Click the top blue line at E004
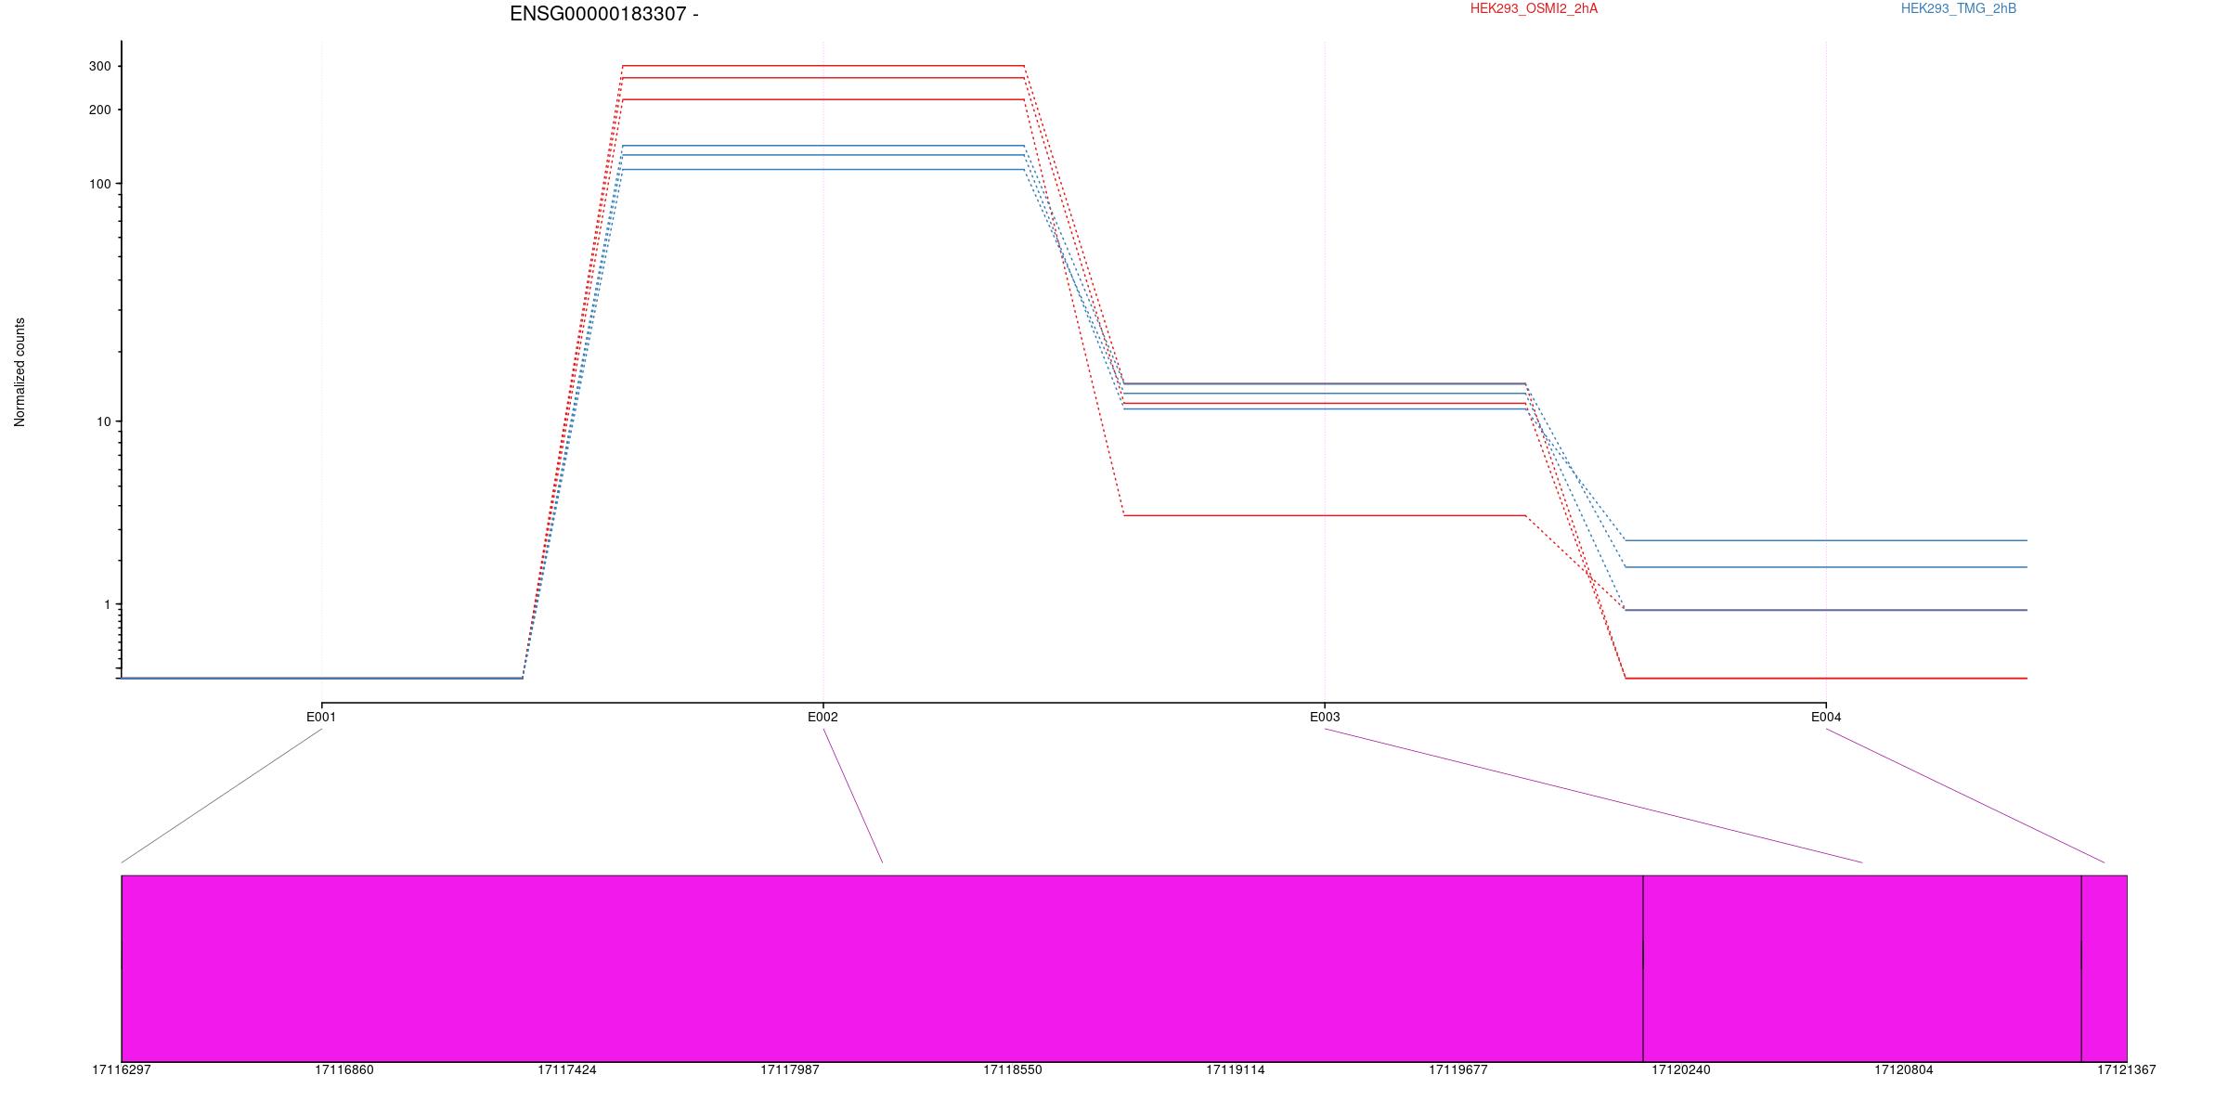The height and width of the screenshot is (1114, 2228). 1826,540
